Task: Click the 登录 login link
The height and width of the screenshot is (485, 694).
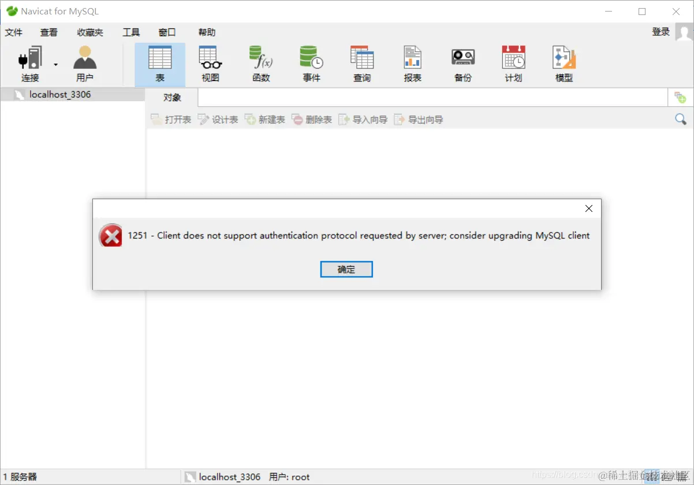Action: pos(661,32)
